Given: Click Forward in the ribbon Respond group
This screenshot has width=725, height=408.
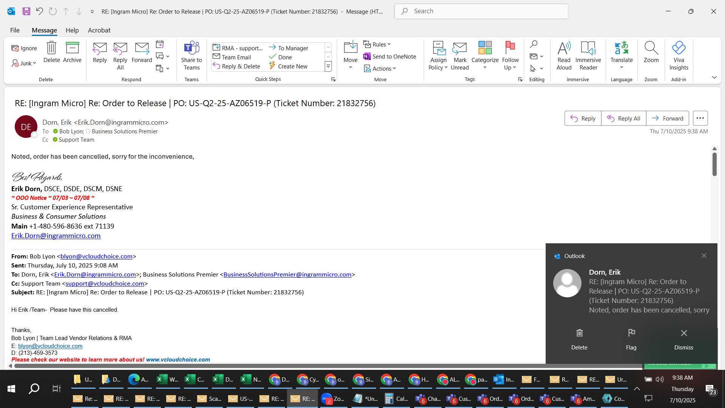Looking at the screenshot, I should click(142, 53).
